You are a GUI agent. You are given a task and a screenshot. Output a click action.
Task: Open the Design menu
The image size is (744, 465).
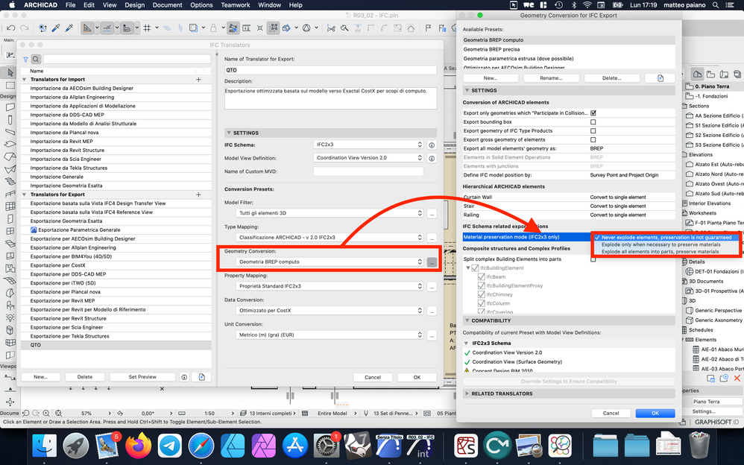pyautogui.click(x=135, y=5)
